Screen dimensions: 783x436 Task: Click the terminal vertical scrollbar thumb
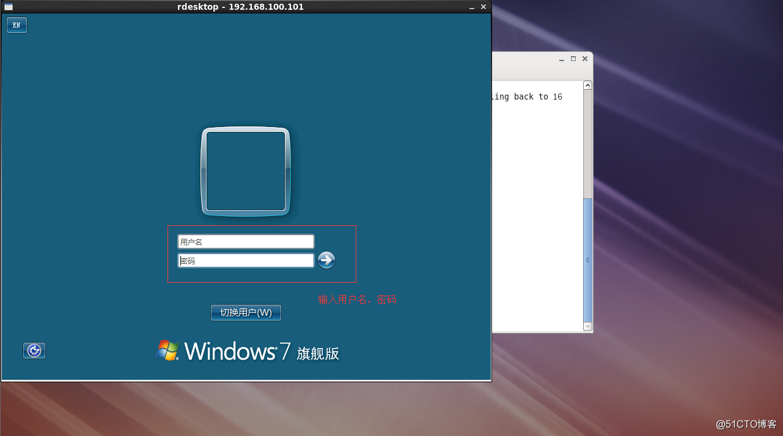[587, 260]
